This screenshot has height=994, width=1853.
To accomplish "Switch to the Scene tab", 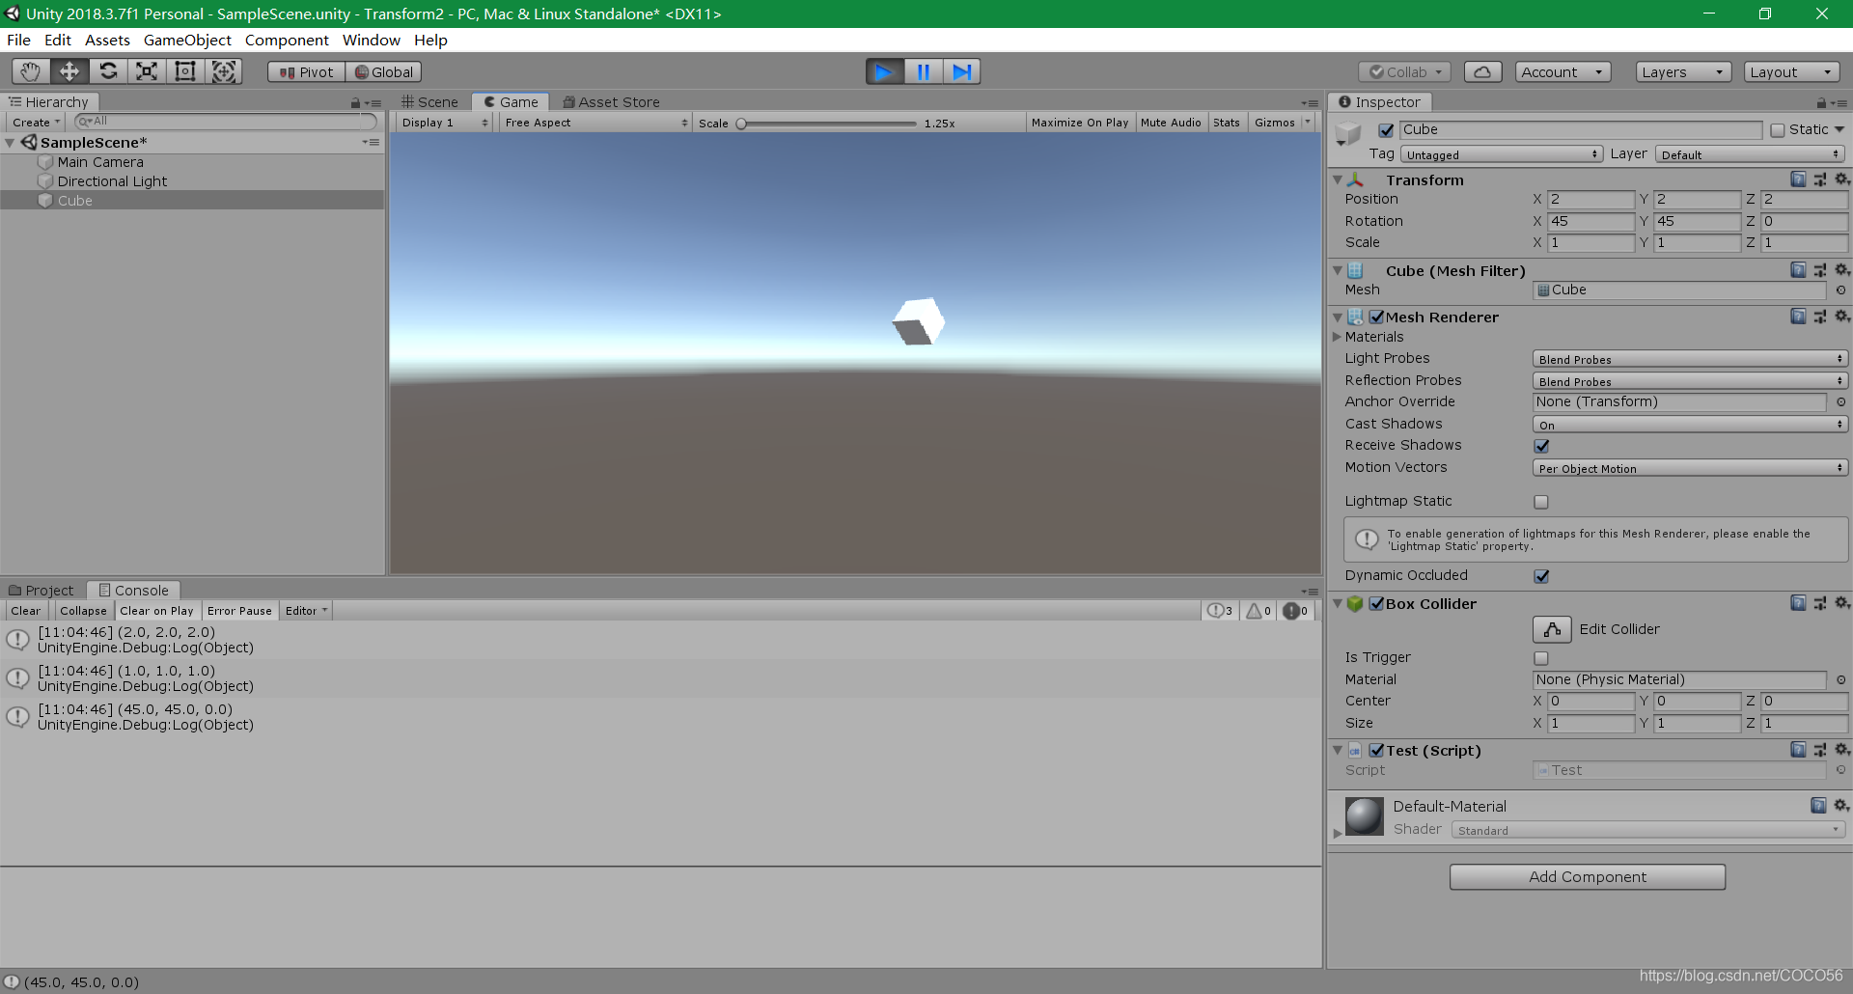I will [430, 102].
